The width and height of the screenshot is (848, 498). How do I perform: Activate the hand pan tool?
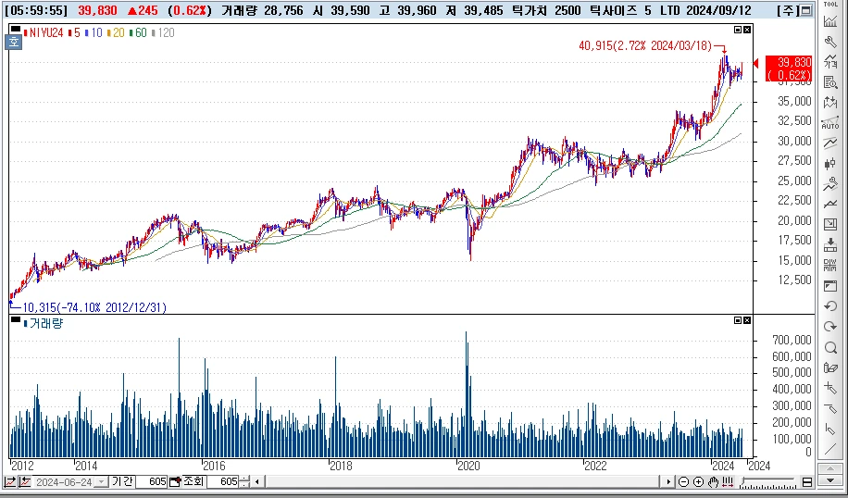click(713, 481)
